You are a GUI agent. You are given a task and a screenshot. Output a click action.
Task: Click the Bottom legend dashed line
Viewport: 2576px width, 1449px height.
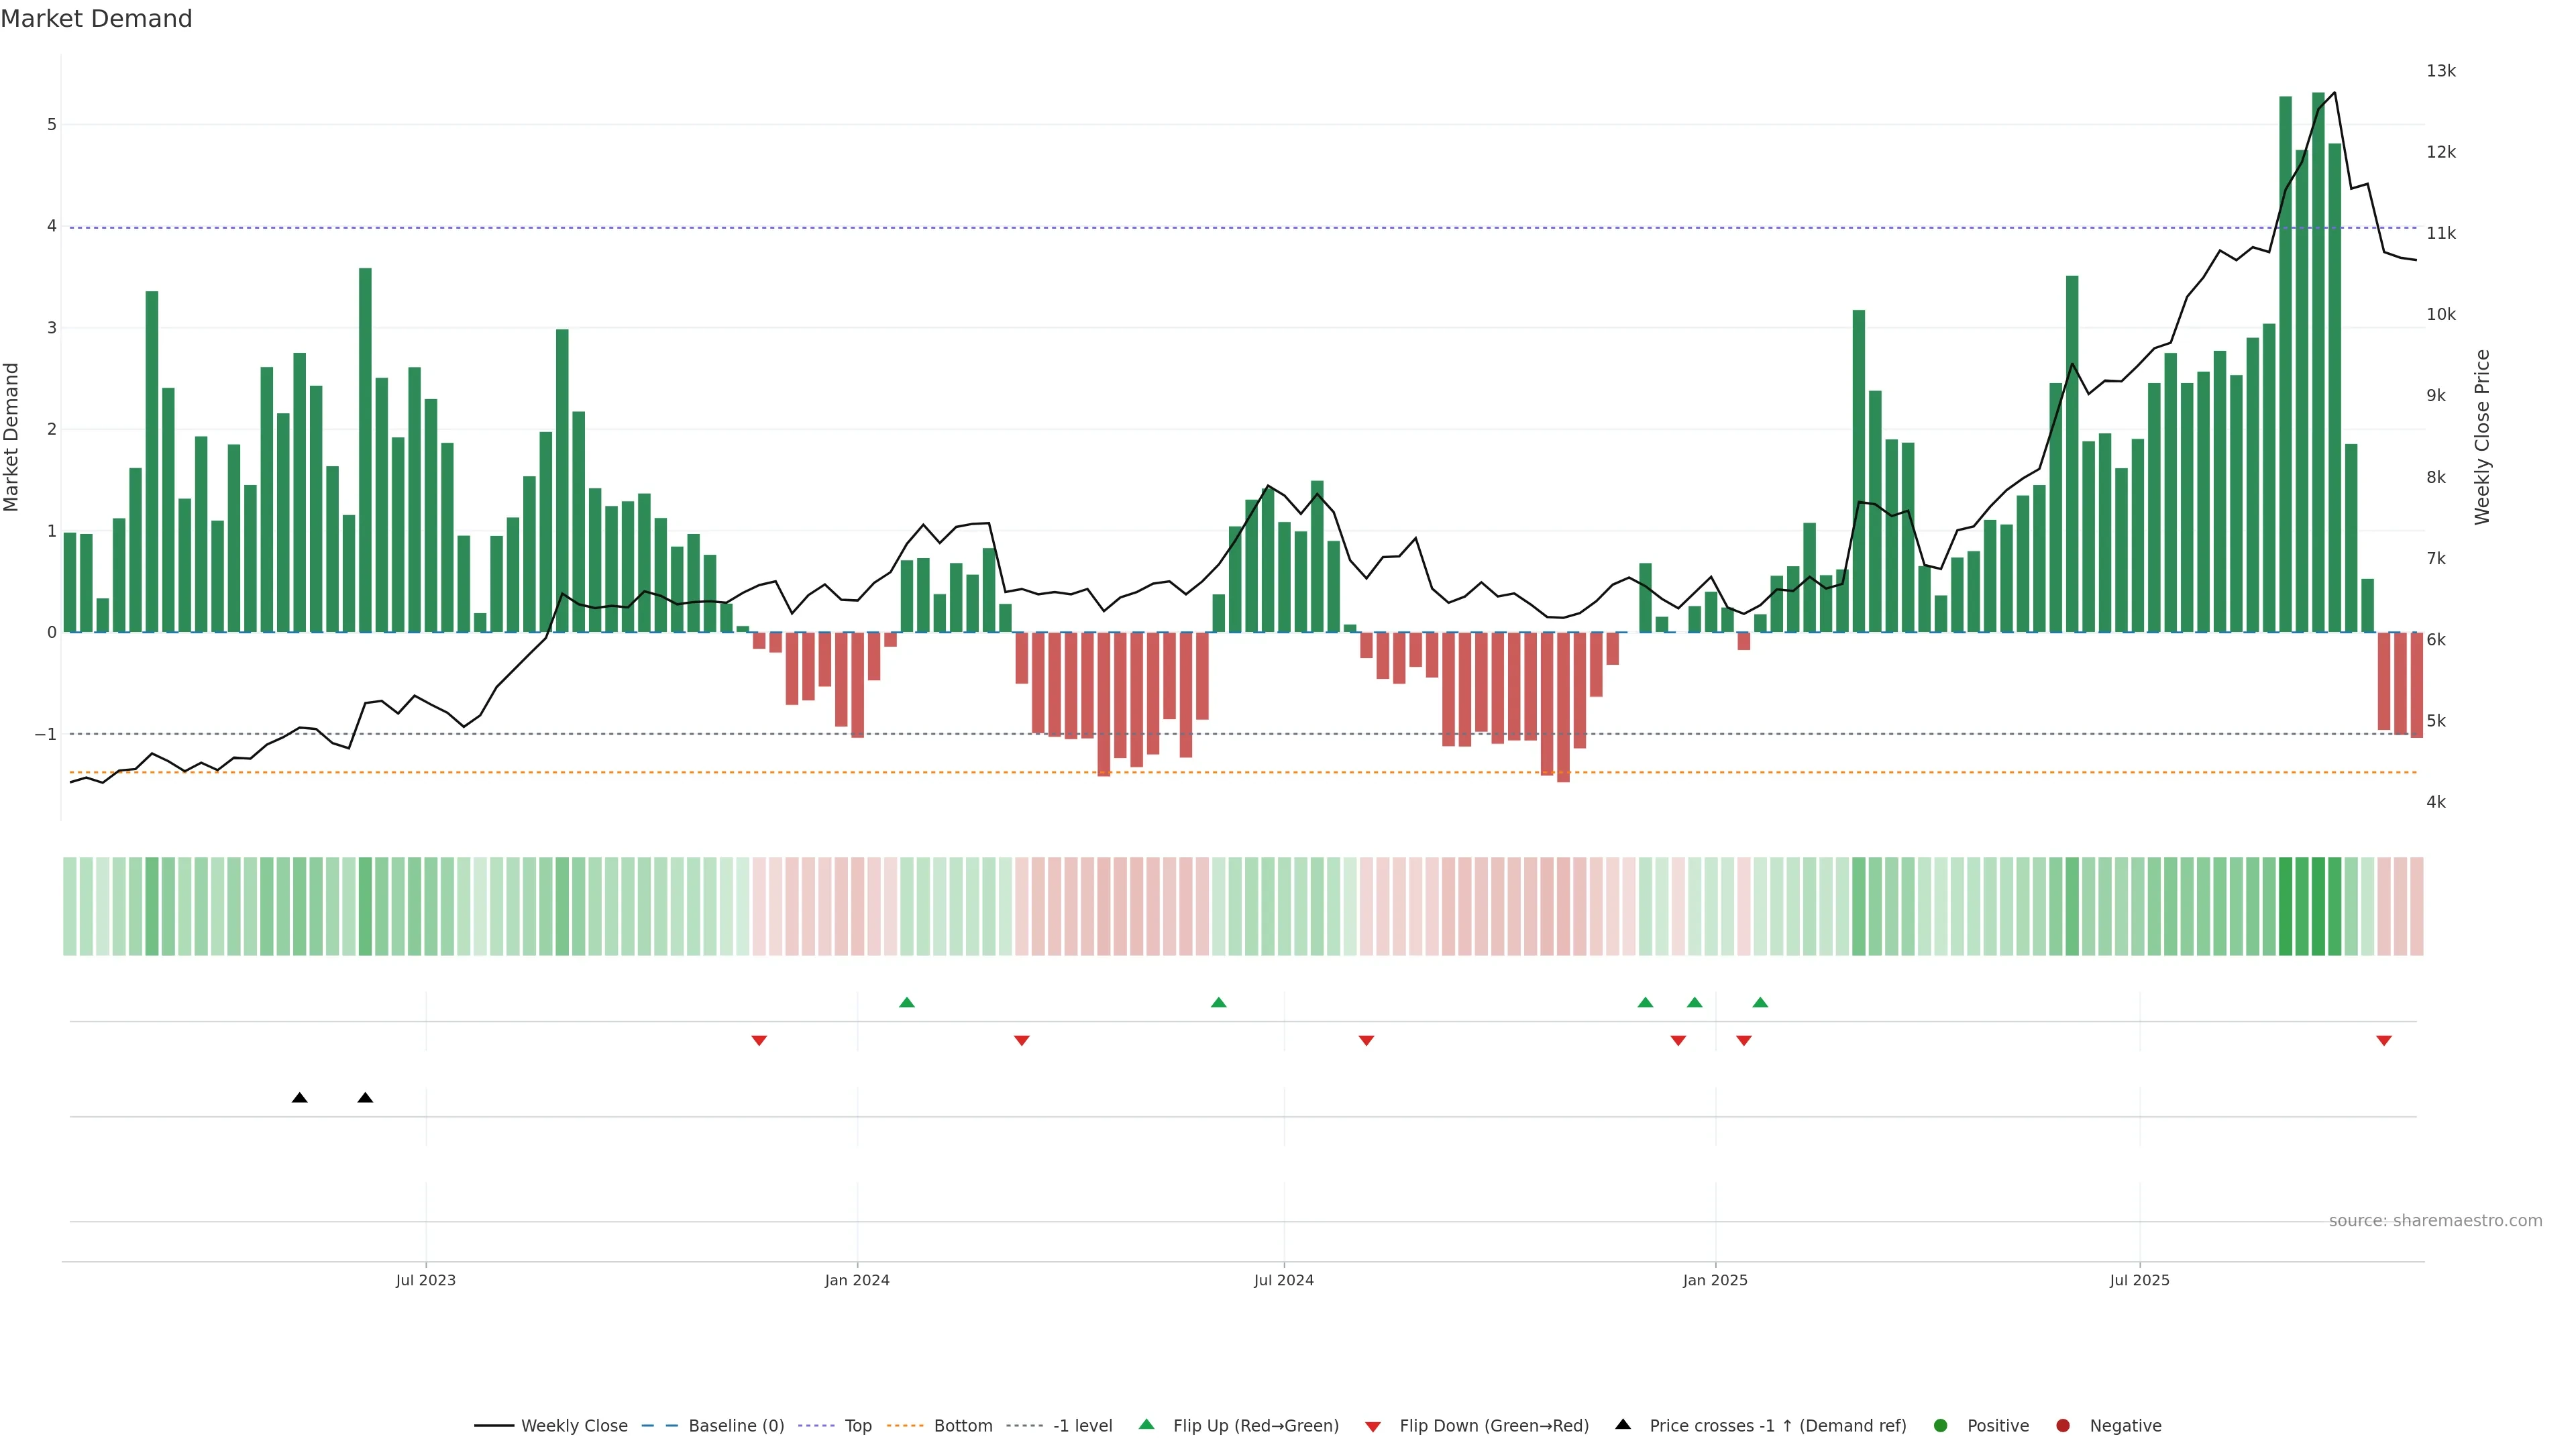tap(905, 1426)
